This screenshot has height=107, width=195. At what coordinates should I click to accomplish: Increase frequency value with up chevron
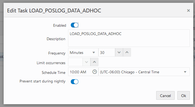(x=127, y=52)
